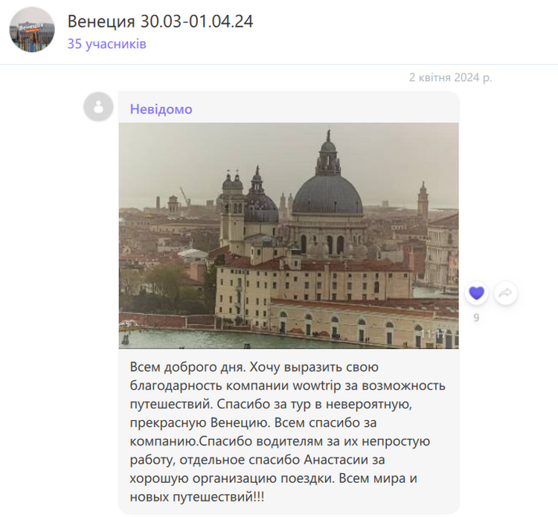This screenshot has width=558, height=517.
Task: Open the Венеция group avatar picture
Action: (32, 30)
